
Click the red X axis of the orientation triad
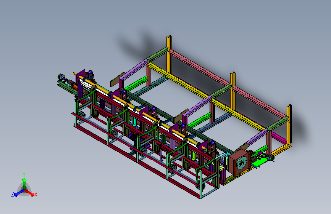(x=30, y=193)
